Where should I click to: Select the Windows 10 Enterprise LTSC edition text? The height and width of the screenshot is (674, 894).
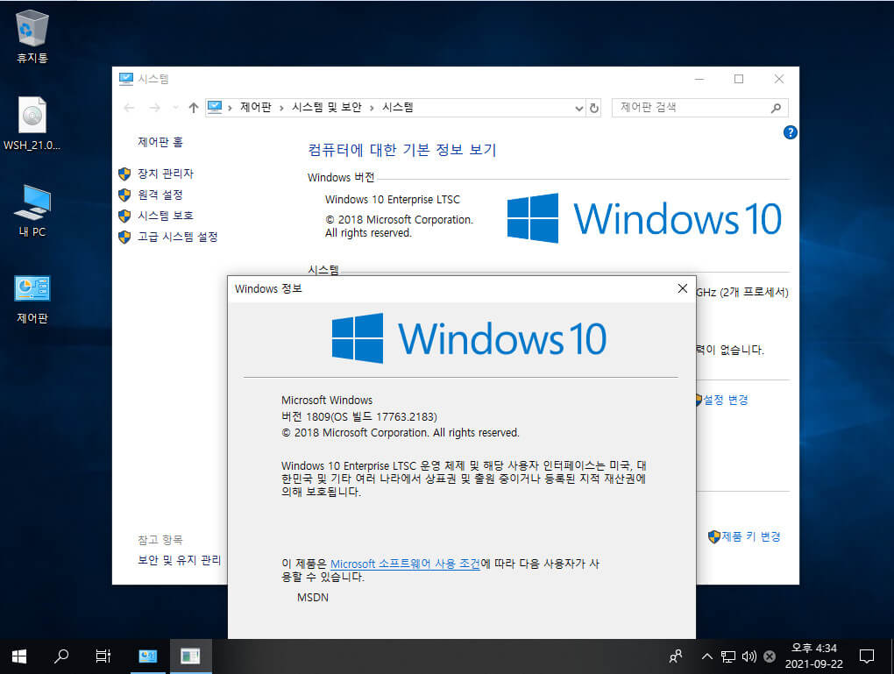393,200
